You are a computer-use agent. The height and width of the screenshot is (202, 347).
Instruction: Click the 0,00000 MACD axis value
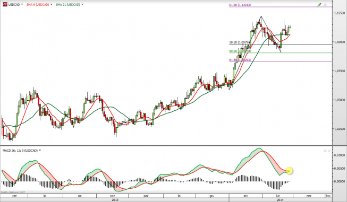click(340, 181)
